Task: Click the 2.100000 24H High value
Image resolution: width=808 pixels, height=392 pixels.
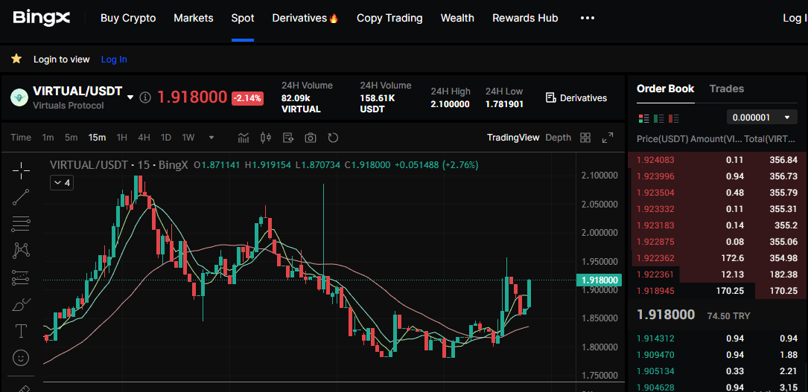Action: (x=450, y=104)
